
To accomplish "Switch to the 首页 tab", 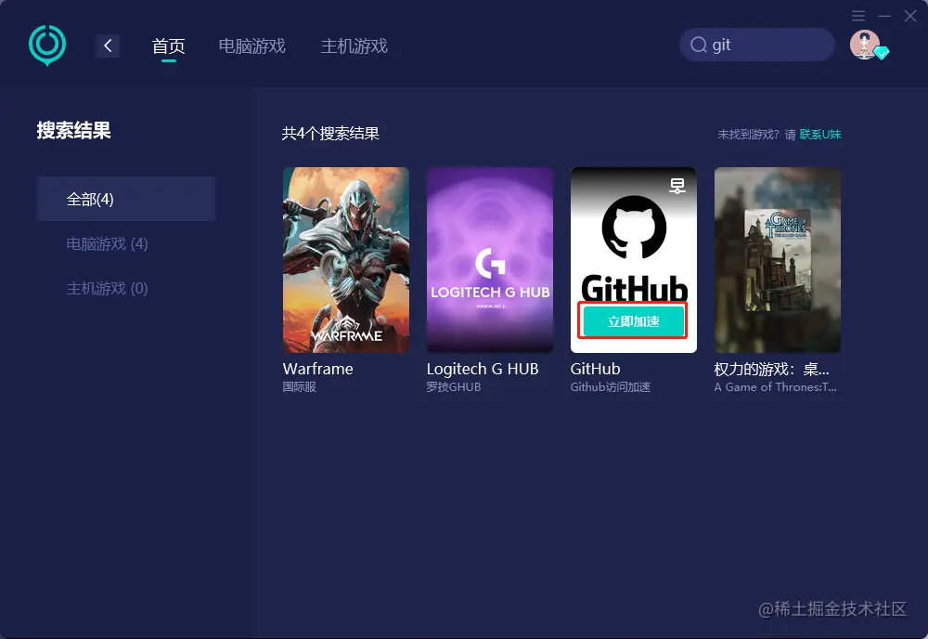I will (x=169, y=46).
